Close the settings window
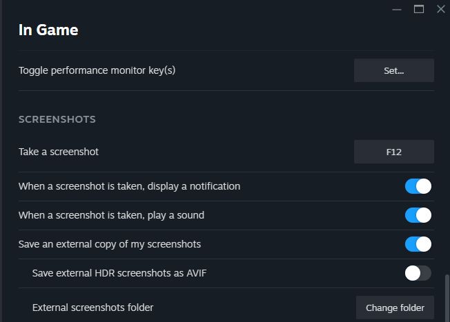Image resolution: width=450 pixels, height=322 pixels. [440, 9]
